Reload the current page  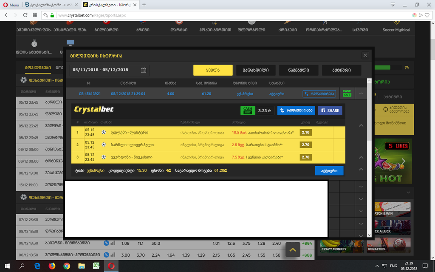25,15
